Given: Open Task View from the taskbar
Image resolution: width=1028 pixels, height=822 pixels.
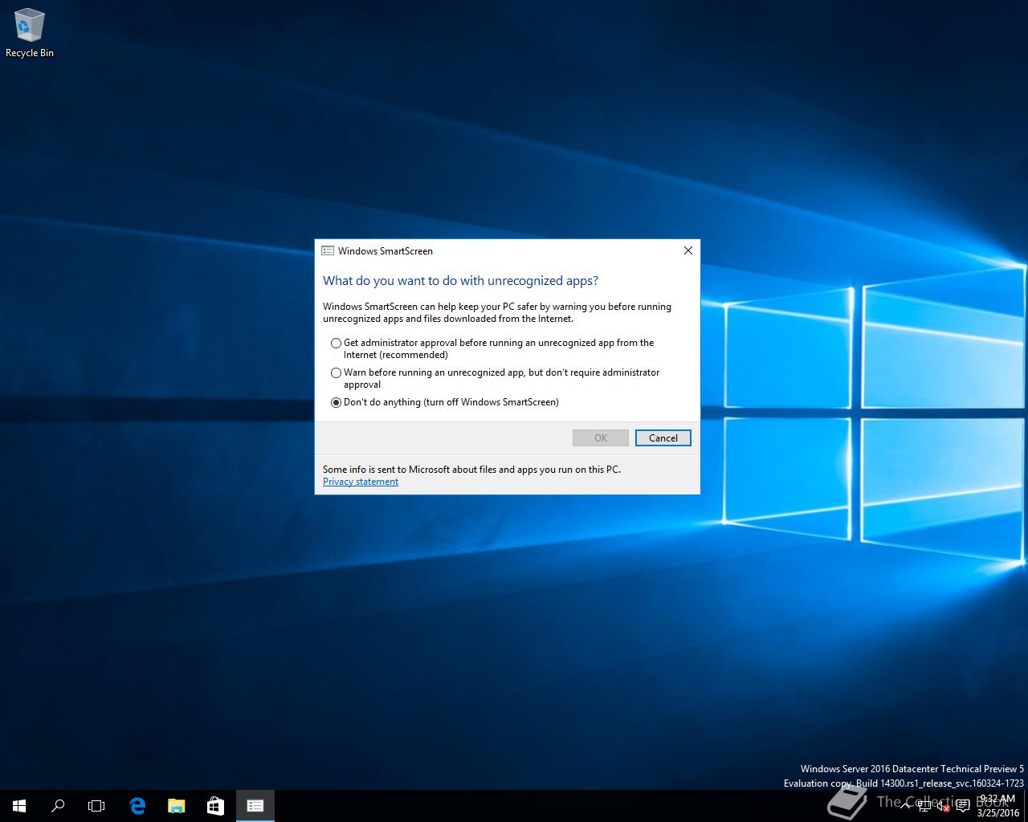Looking at the screenshot, I should coord(96,806).
